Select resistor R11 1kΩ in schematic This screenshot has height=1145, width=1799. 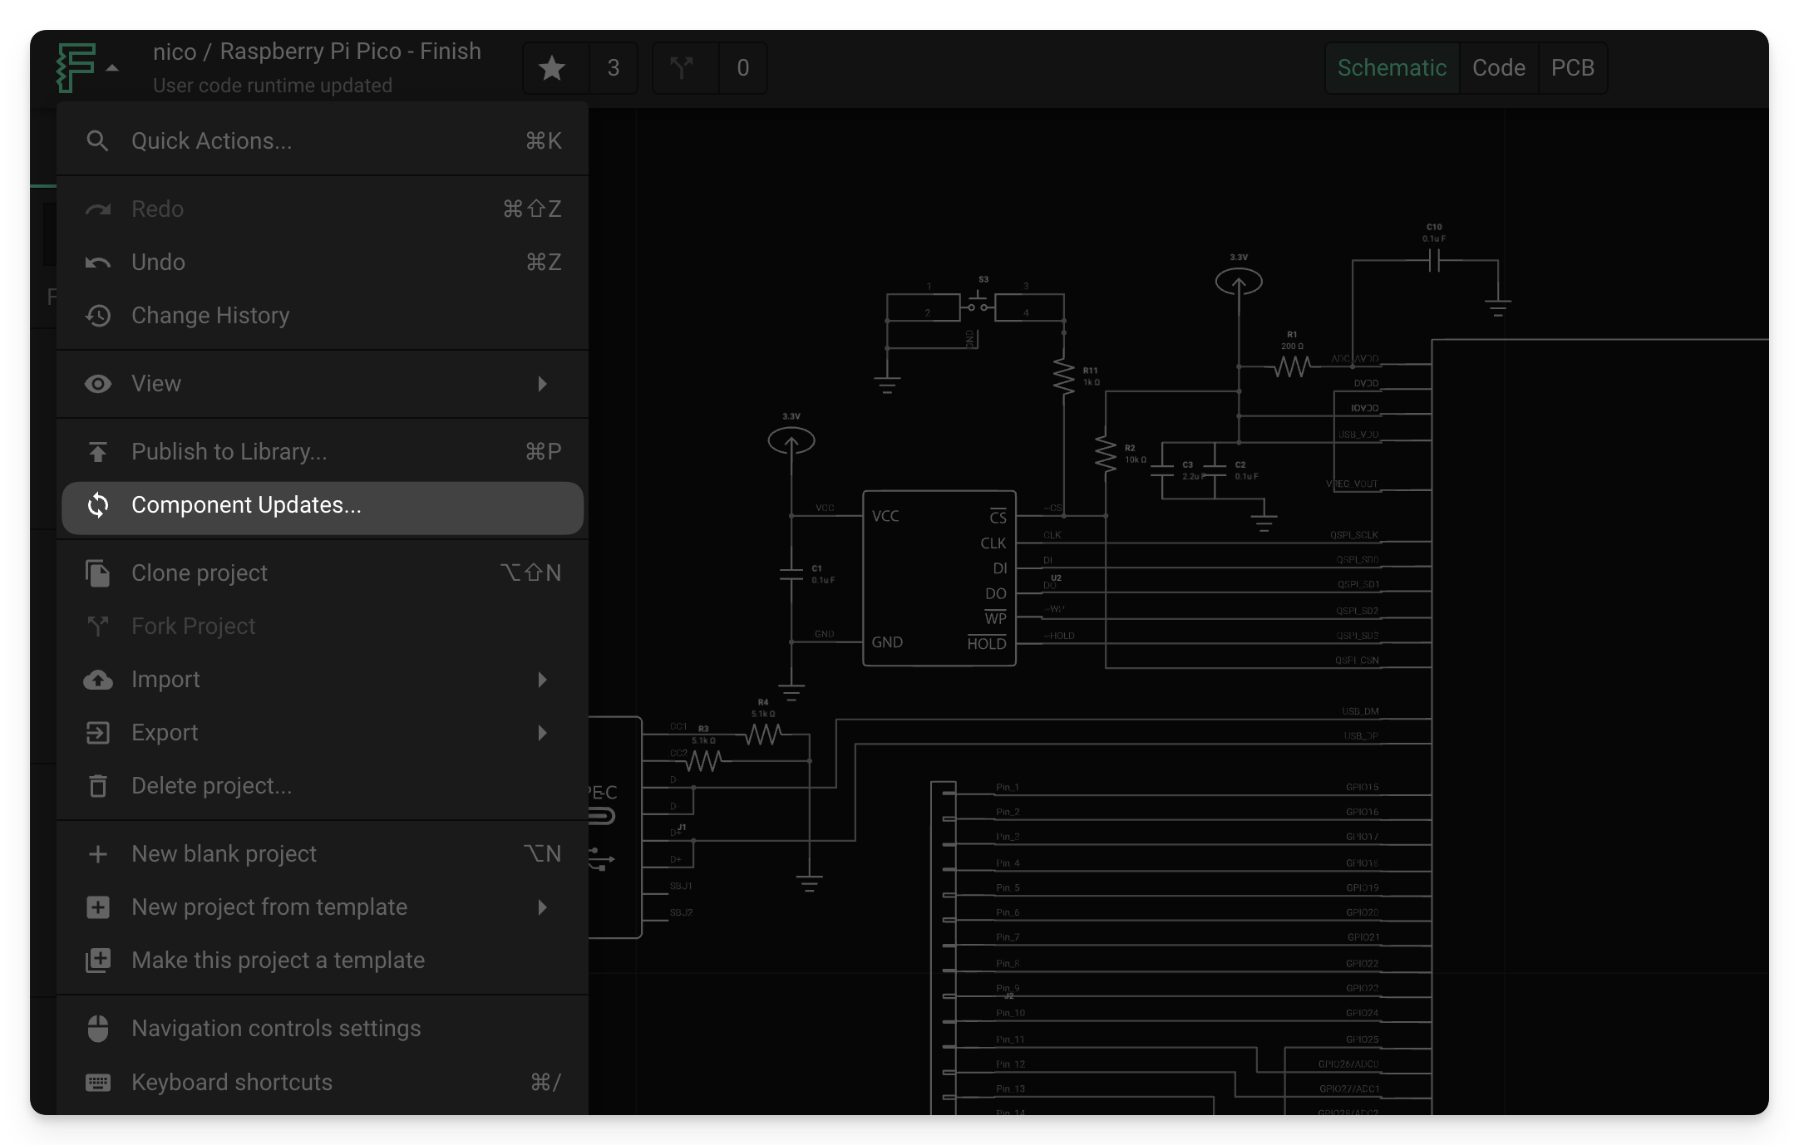click(1064, 377)
